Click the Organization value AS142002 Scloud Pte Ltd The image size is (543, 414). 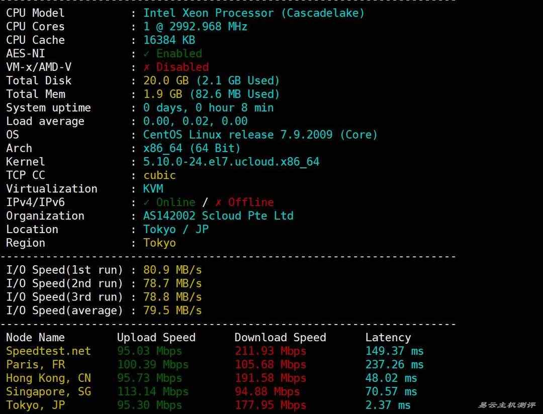click(218, 216)
